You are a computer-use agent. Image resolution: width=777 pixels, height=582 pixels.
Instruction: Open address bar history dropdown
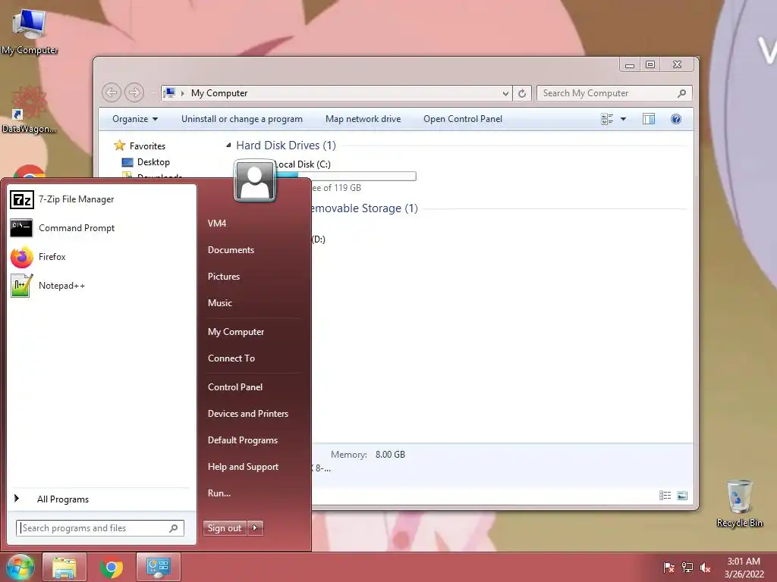click(x=505, y=93)
